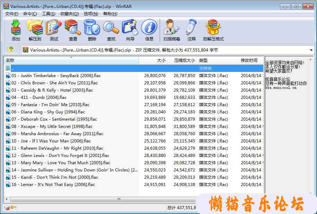This screenshot has width=317, height=214.
Task: Select "15 - Kandi - Don't Think I'm Not [2000].flac"
Action: 55,177
